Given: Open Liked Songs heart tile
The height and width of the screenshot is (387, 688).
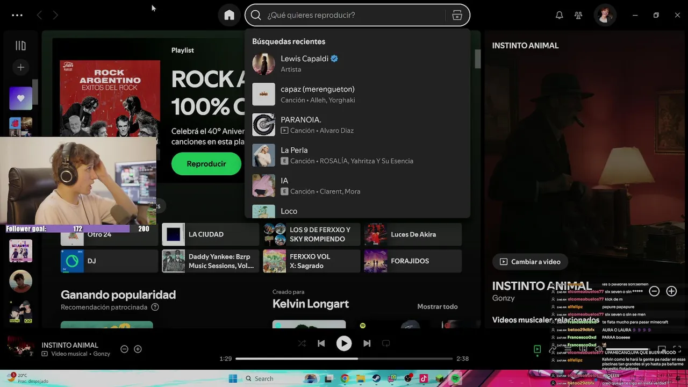Looking at the screenshot, I should coord(20,98).
